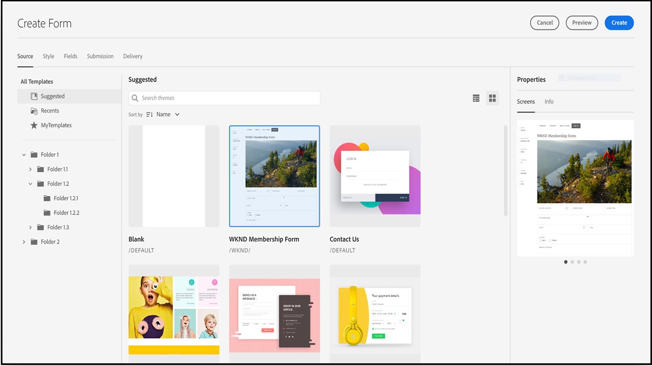Switch to the Submission tab
This screenshot has height=366, width=652.
point(100,56)
